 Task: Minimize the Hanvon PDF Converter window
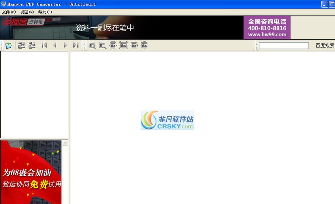325,4
